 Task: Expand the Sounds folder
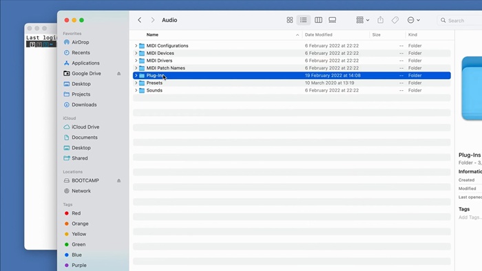pyautogui.click(x=136, y=90)
